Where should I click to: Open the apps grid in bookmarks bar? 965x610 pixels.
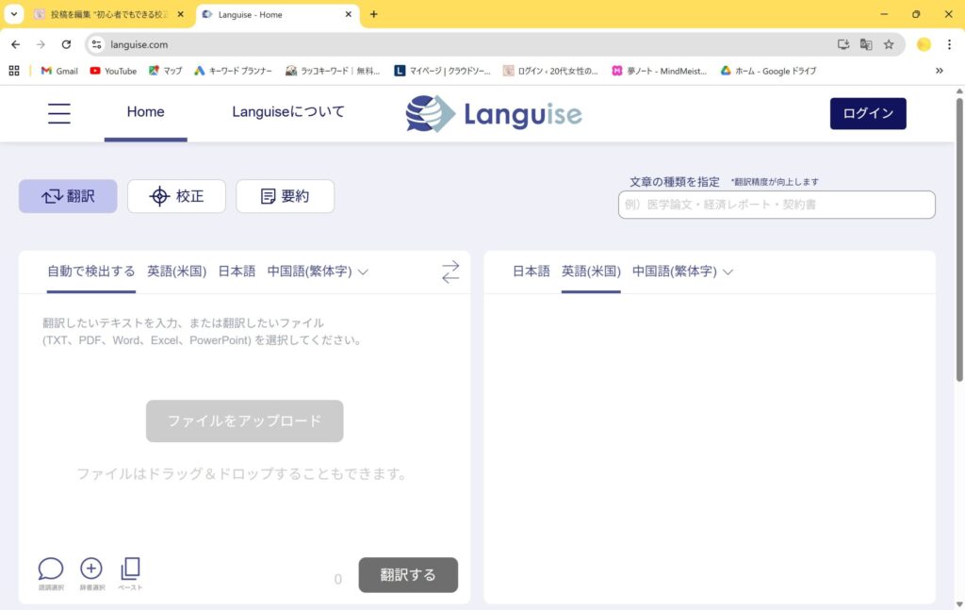click(x=14, y=71)
